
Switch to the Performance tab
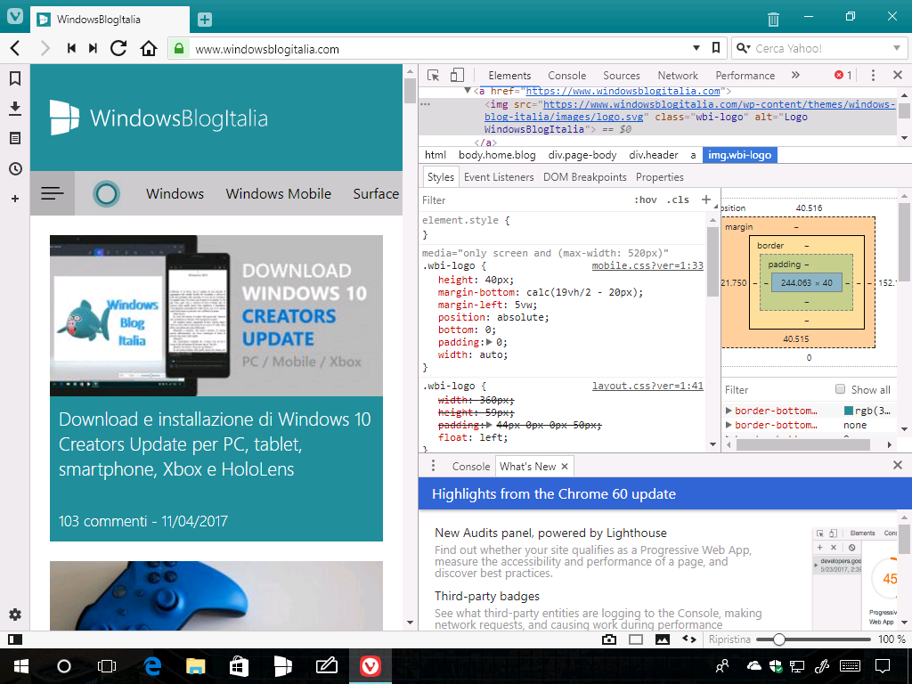point(745,76)
